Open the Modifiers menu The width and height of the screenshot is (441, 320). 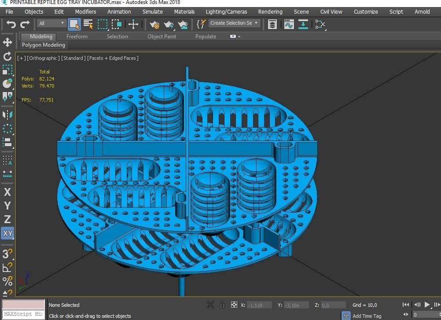[85, 12]
